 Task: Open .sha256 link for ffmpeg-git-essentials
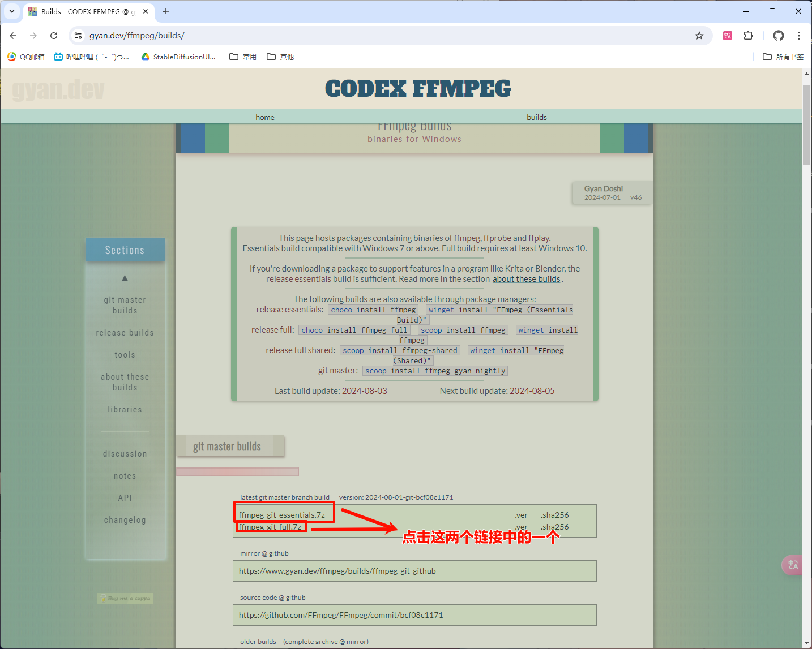pyautogui.click(x=555, y=515)
